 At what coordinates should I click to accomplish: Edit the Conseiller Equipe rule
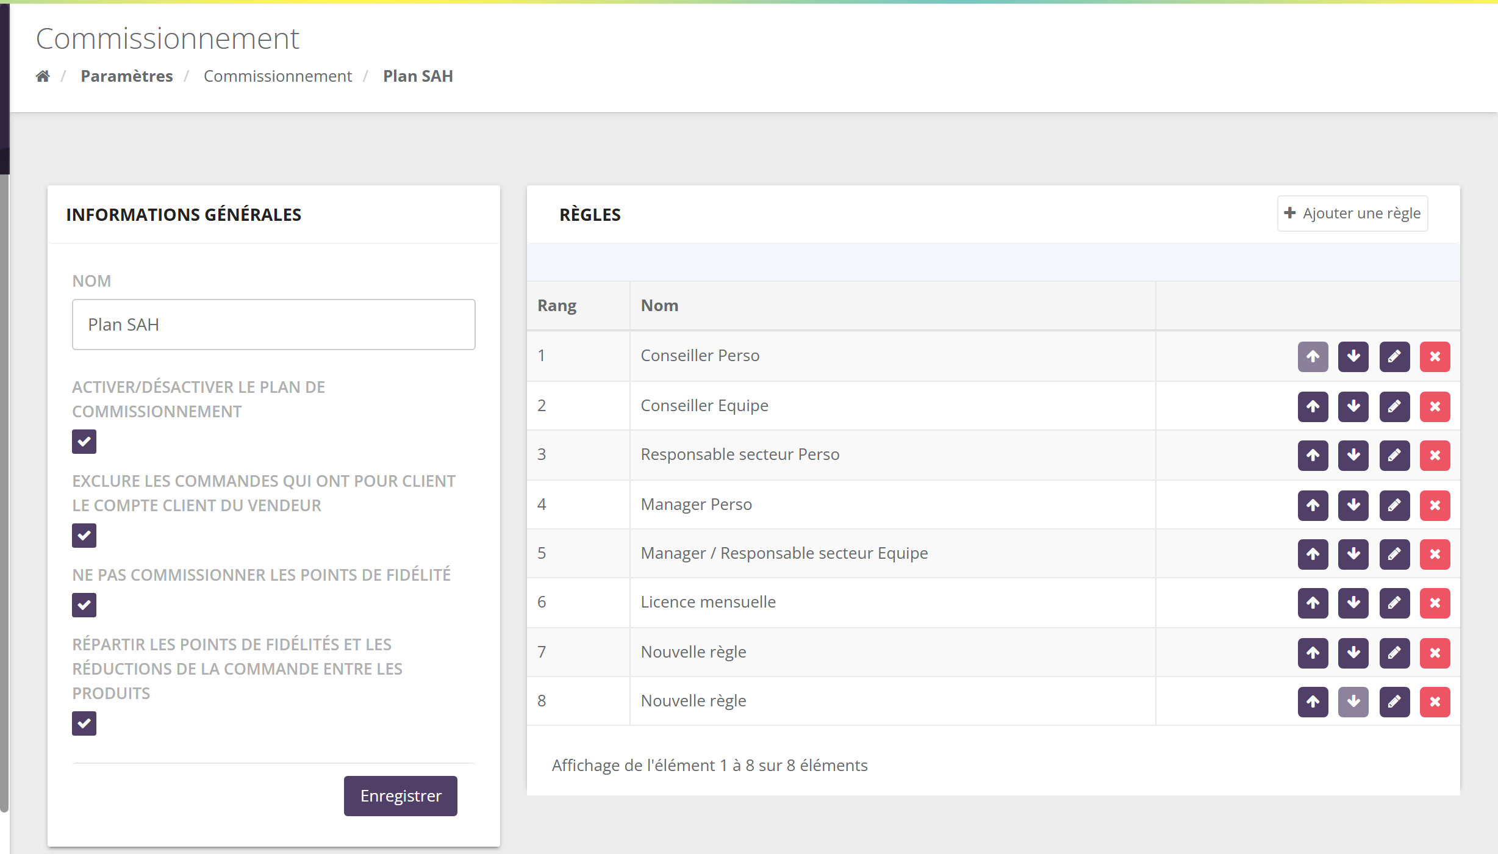[1394, 406]
